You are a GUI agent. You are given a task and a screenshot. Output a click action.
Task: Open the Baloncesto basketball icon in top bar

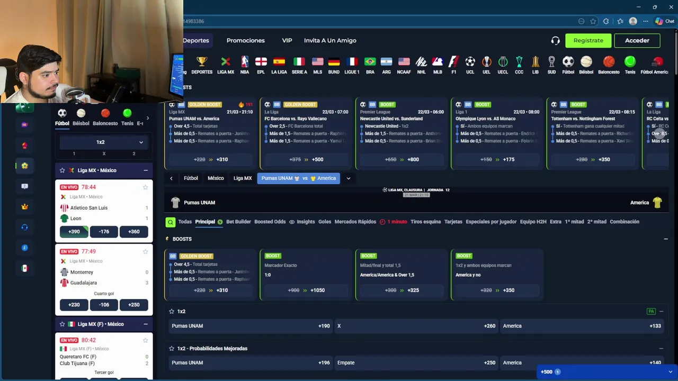click(609, 62)
